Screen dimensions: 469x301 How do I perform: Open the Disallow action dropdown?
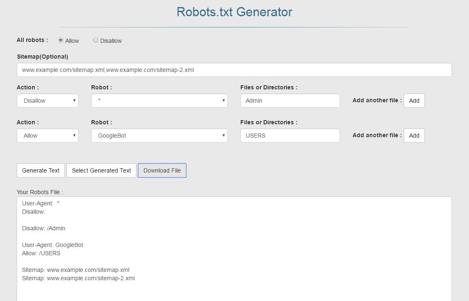tap(47, 101)
